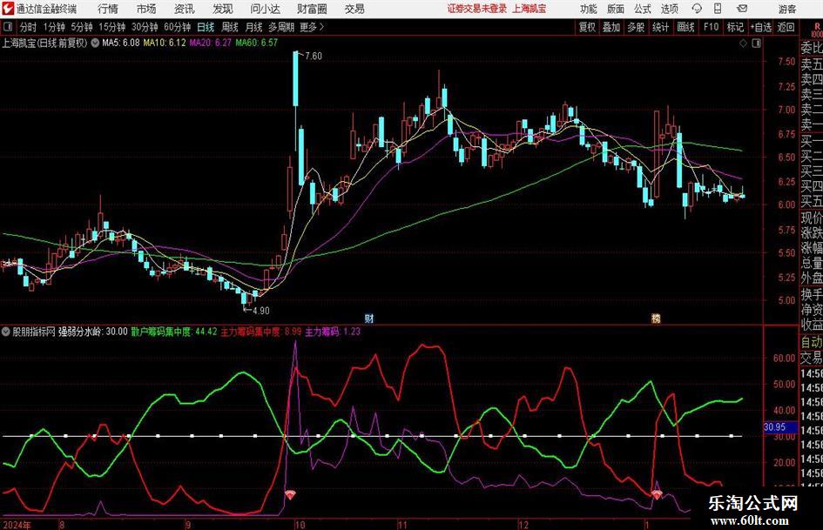Open the customer service headset icon
The image size is (823, 530).
(x=697, y=9)
